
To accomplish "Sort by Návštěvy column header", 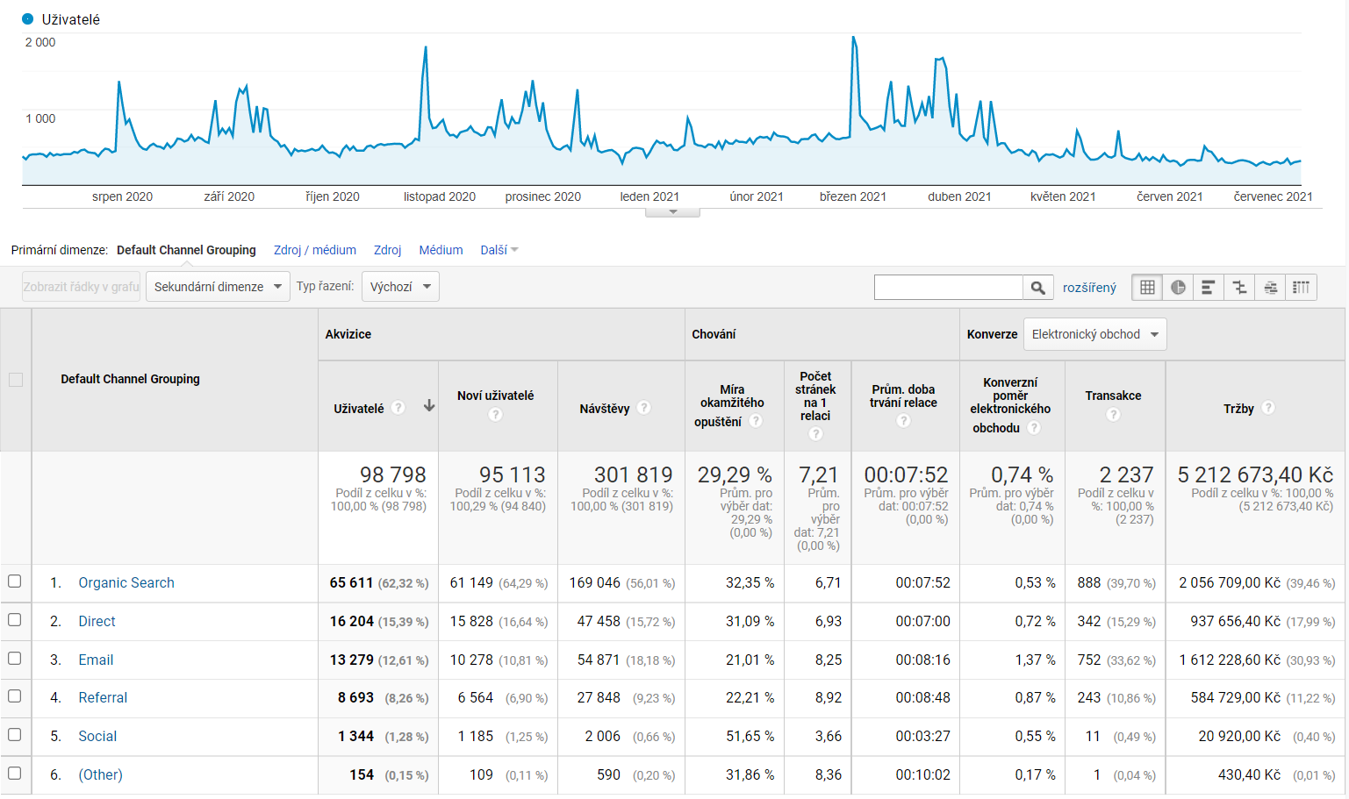I will point(604,409).
